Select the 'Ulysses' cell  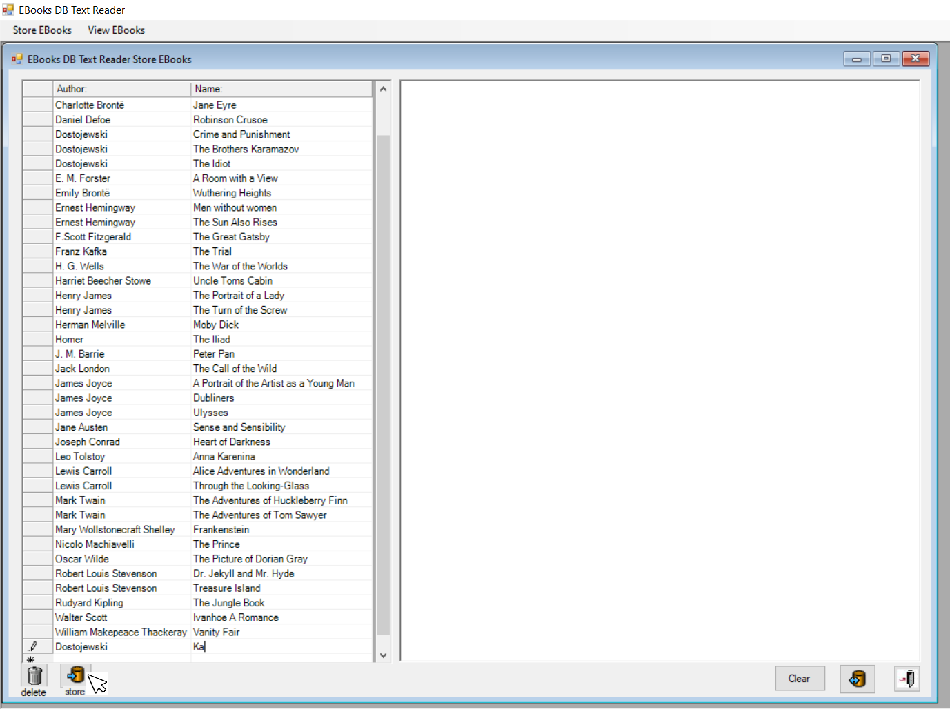281,413
